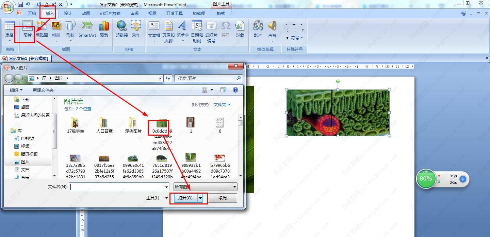Insert a 文本框 text box
This screenshot has height=237, width=490.
pos(154,31)
